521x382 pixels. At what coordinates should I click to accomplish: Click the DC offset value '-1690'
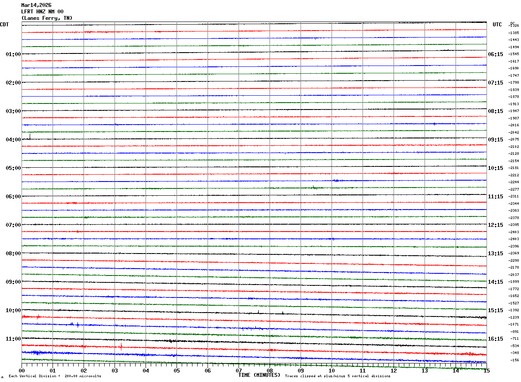click(x=514, y=69)
